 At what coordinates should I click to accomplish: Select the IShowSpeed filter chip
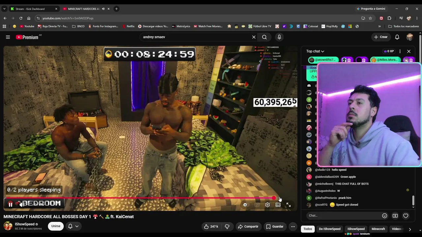[x=356, y=229]
